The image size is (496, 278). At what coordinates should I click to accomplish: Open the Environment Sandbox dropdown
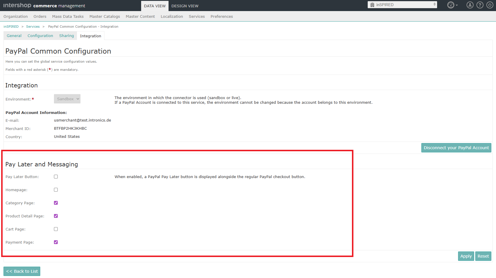[67, 99]
